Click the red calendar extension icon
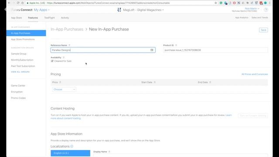The width and height of the screenshot is (279, 157). coord(261,3)
